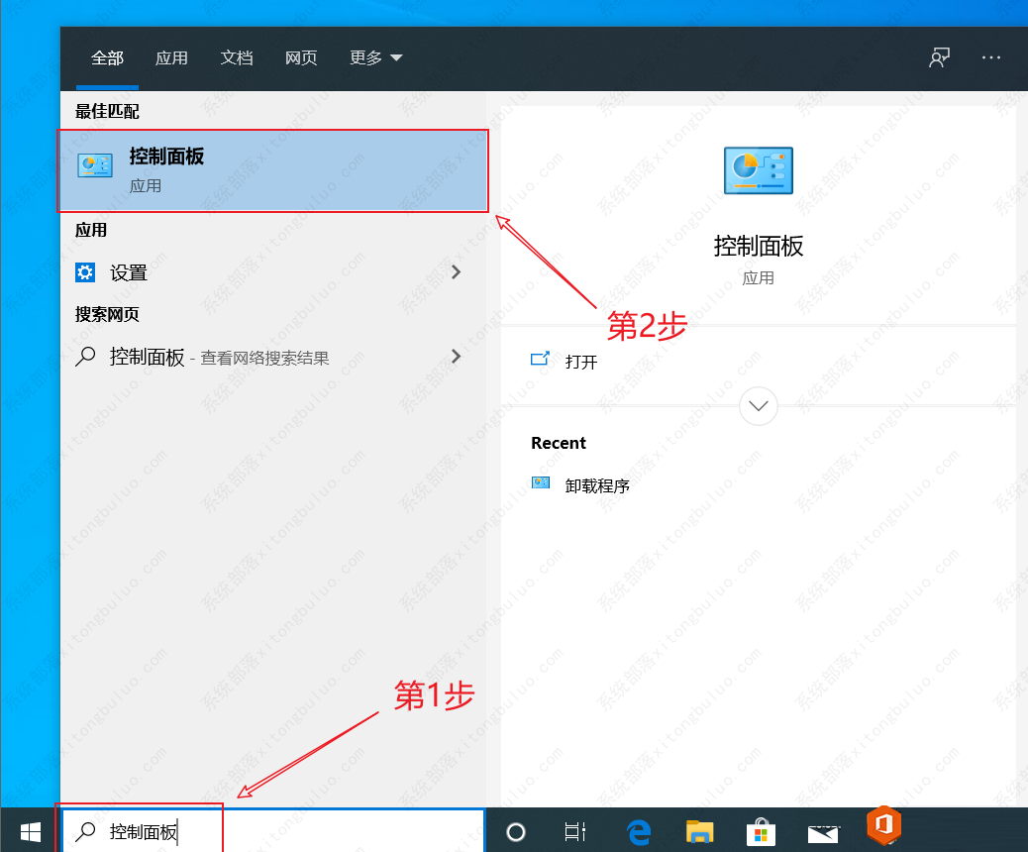Open 卸载程序 under Recent
The height and width of the screenshot is (852, 1028).
pos(595,485)
